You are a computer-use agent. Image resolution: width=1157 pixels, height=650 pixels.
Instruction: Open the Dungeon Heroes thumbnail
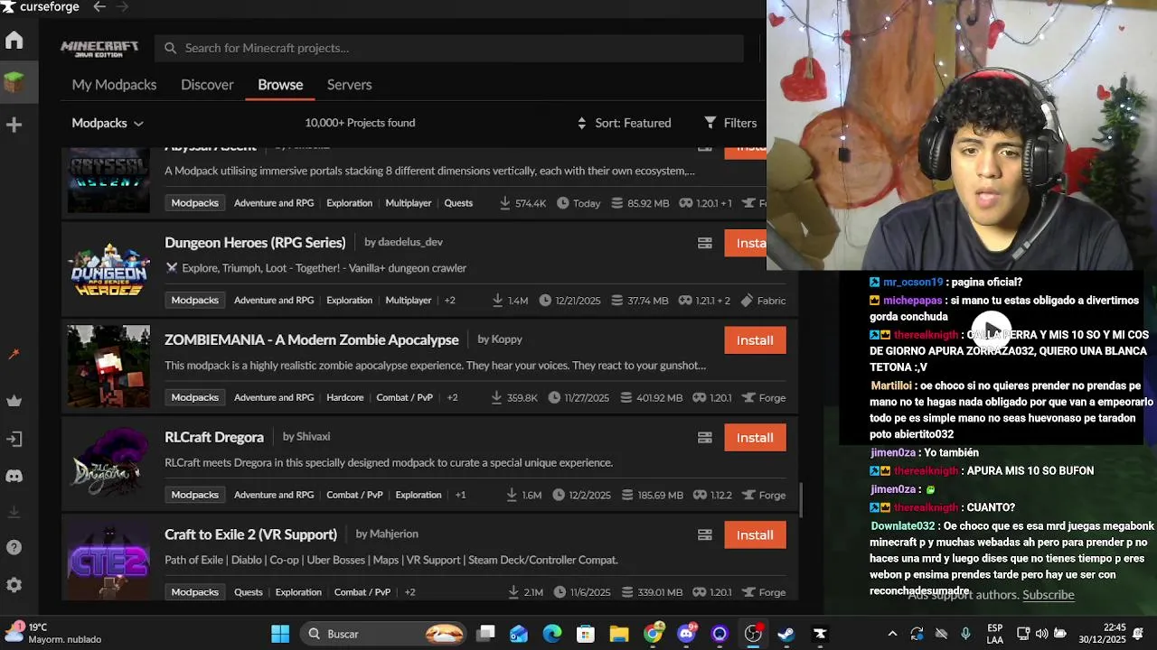108,269
